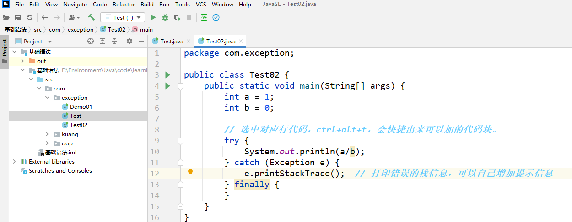Click the Save All disk icon

18,17
